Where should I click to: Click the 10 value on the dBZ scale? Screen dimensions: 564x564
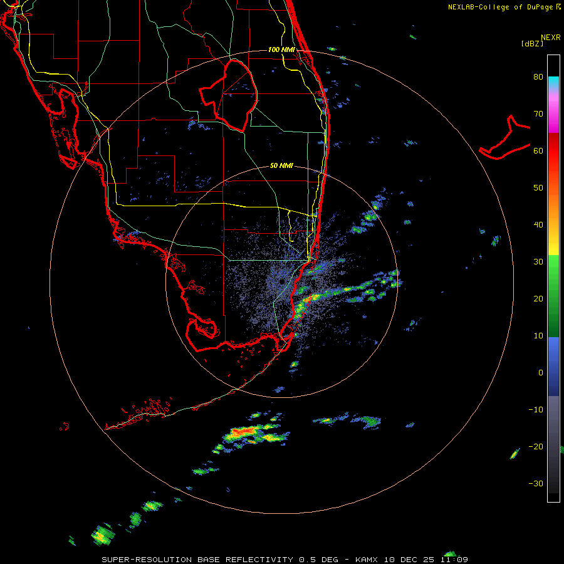point(538,336)
